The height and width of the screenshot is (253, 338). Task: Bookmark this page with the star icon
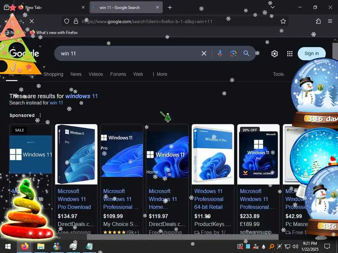(x=283, y=21)
